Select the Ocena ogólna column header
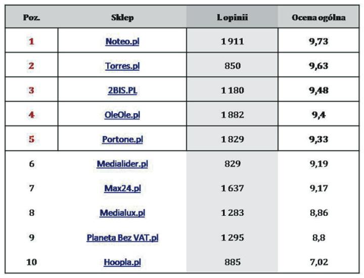Screen dimensions: 364x278 [x=318, y=18]
